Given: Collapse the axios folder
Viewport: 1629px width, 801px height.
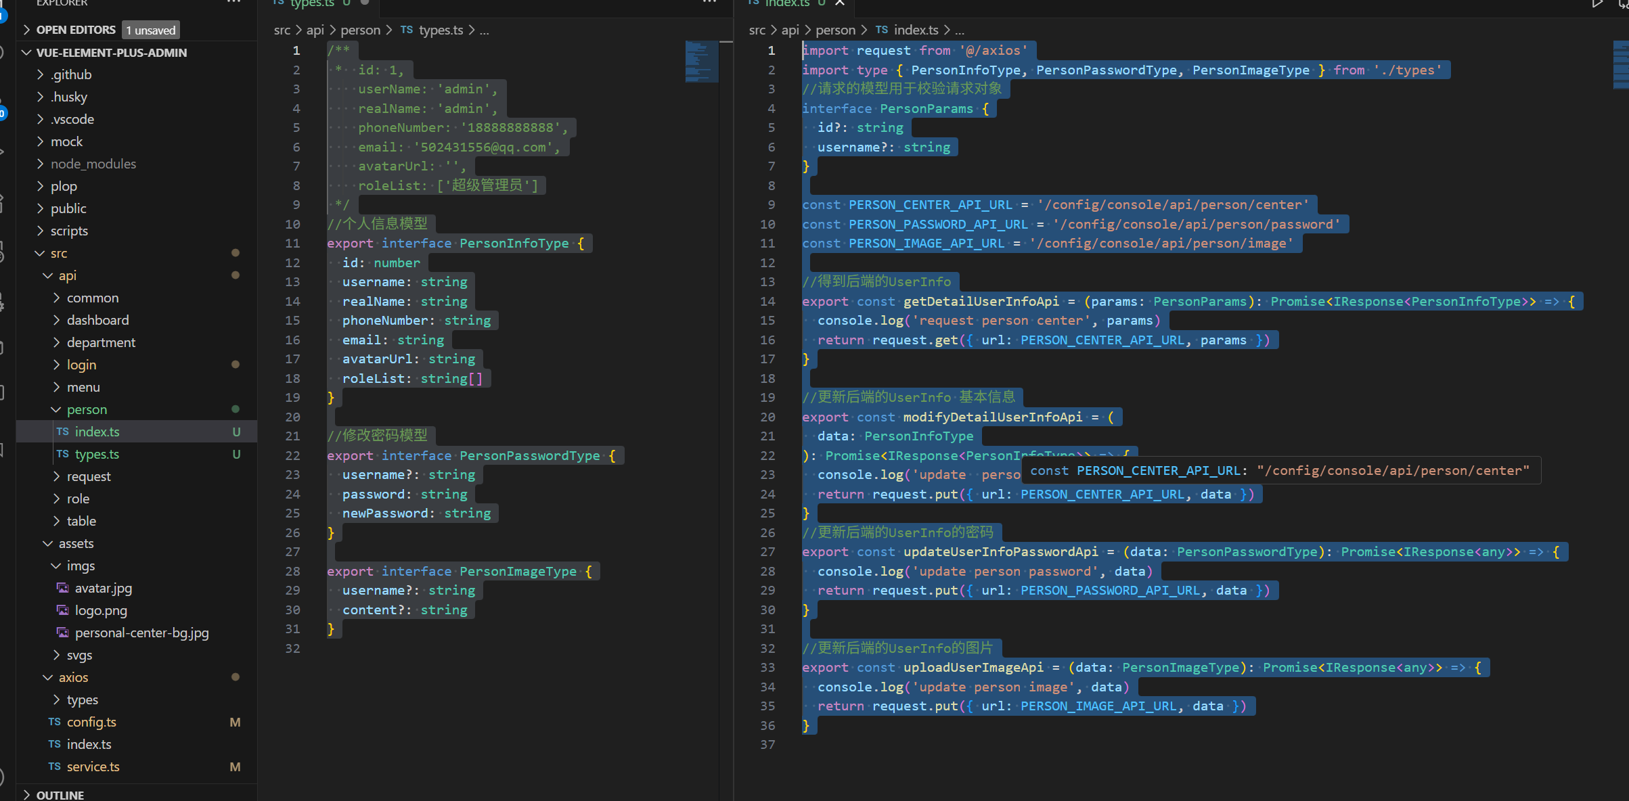Looking at the screenshot, I should pos(48,677).
